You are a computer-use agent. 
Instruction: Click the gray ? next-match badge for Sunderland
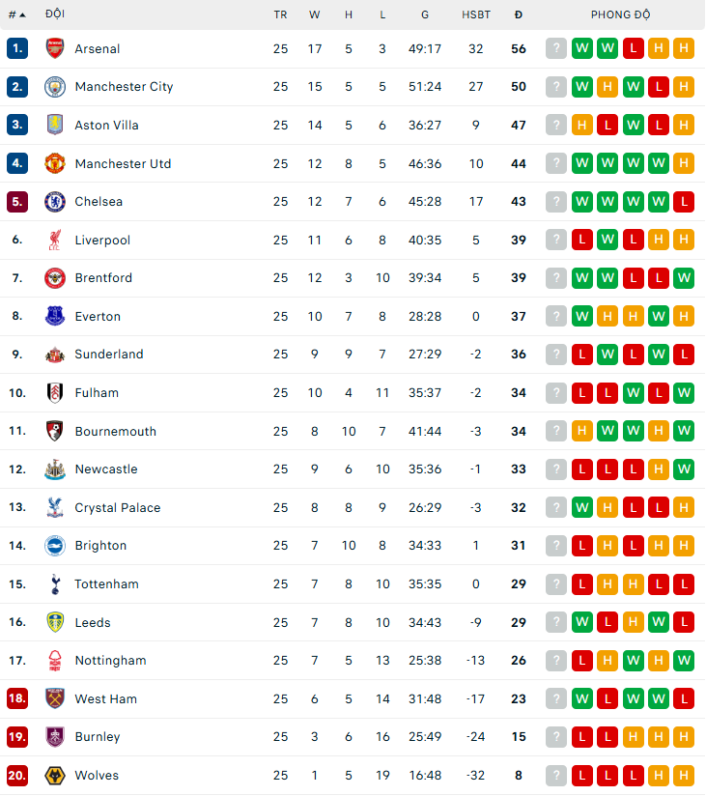556,355
